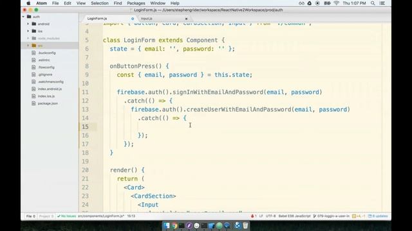Expand the android folder
Viewport: 412px width, 231px height.
click(28, 24)
